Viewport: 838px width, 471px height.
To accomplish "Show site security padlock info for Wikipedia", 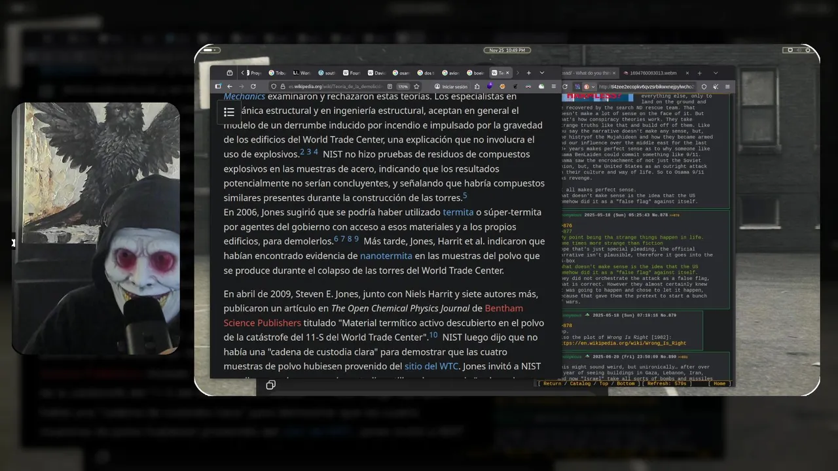I will 283,86.
